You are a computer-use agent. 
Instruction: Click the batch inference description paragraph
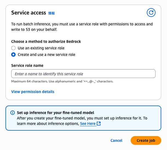tap(82, 27)
